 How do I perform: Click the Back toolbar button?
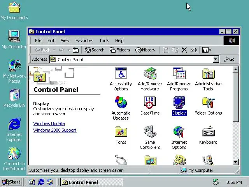42,50
